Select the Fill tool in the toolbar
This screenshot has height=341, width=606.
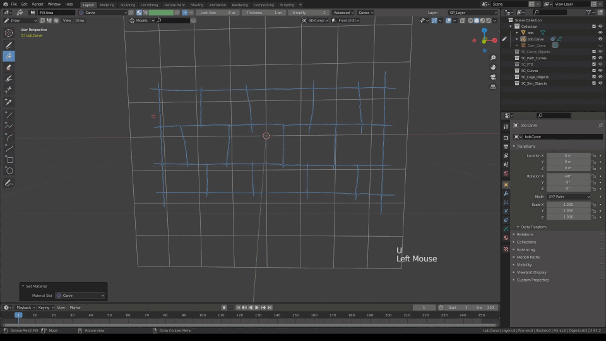coord(9,56)
